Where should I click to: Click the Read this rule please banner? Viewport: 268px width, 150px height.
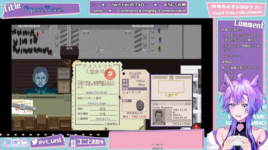pos(237,12)
